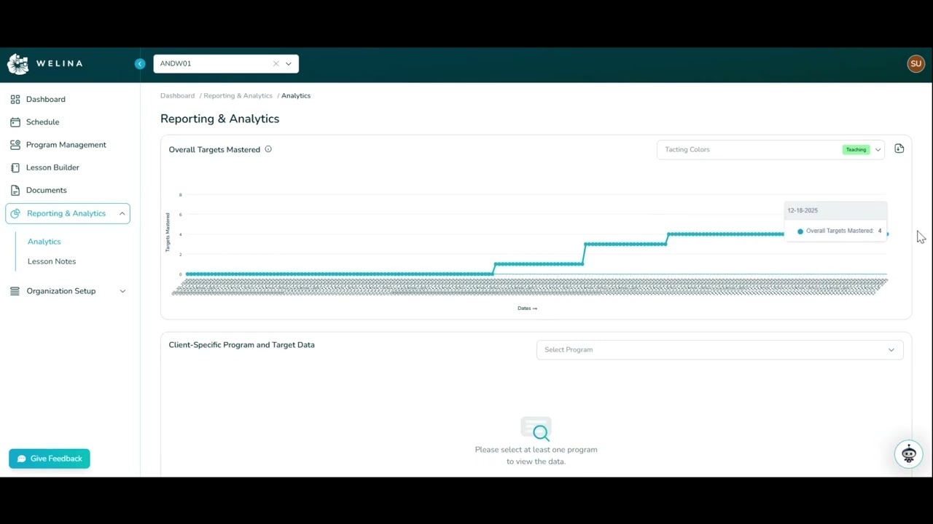Clear the ANDW01 client selection
The image size is (933, 524).
pyautogui.click(x=276, y=64)
